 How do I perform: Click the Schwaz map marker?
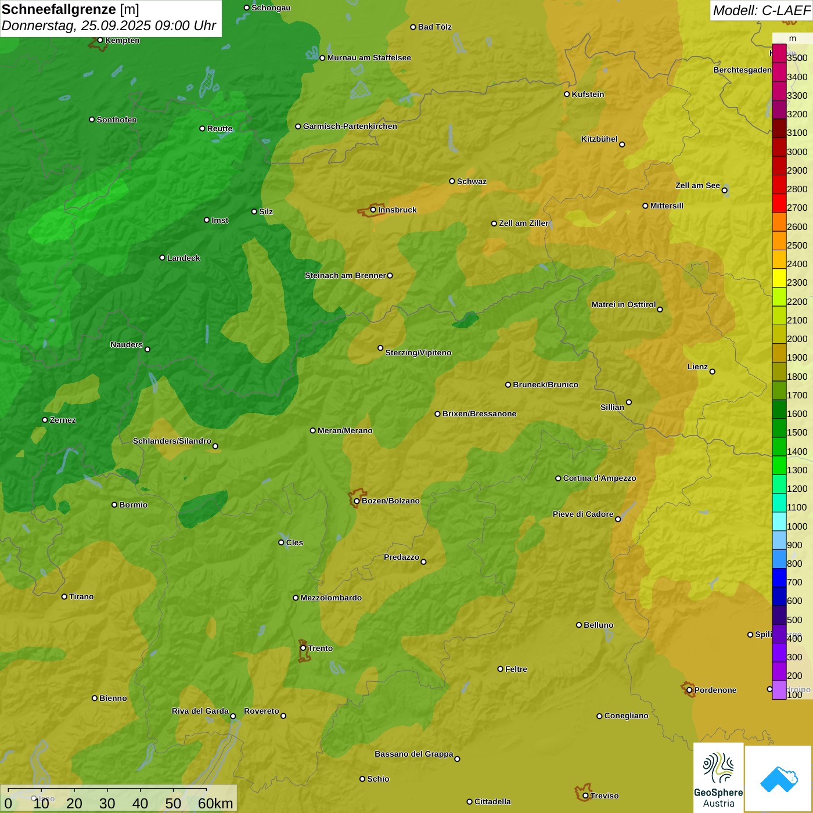(x=452, y=181)
